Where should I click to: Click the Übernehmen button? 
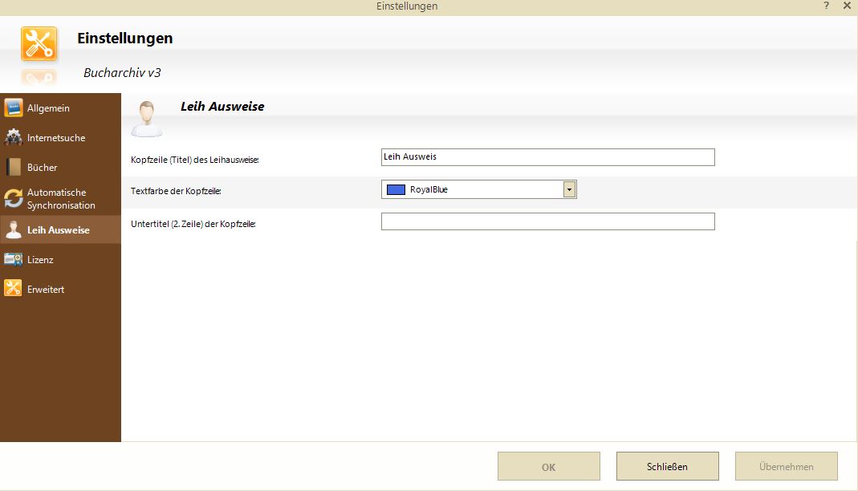787,466
